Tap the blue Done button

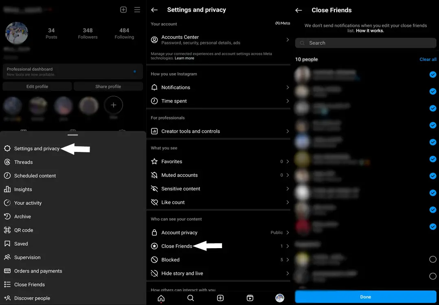click(x=366, y=297)
